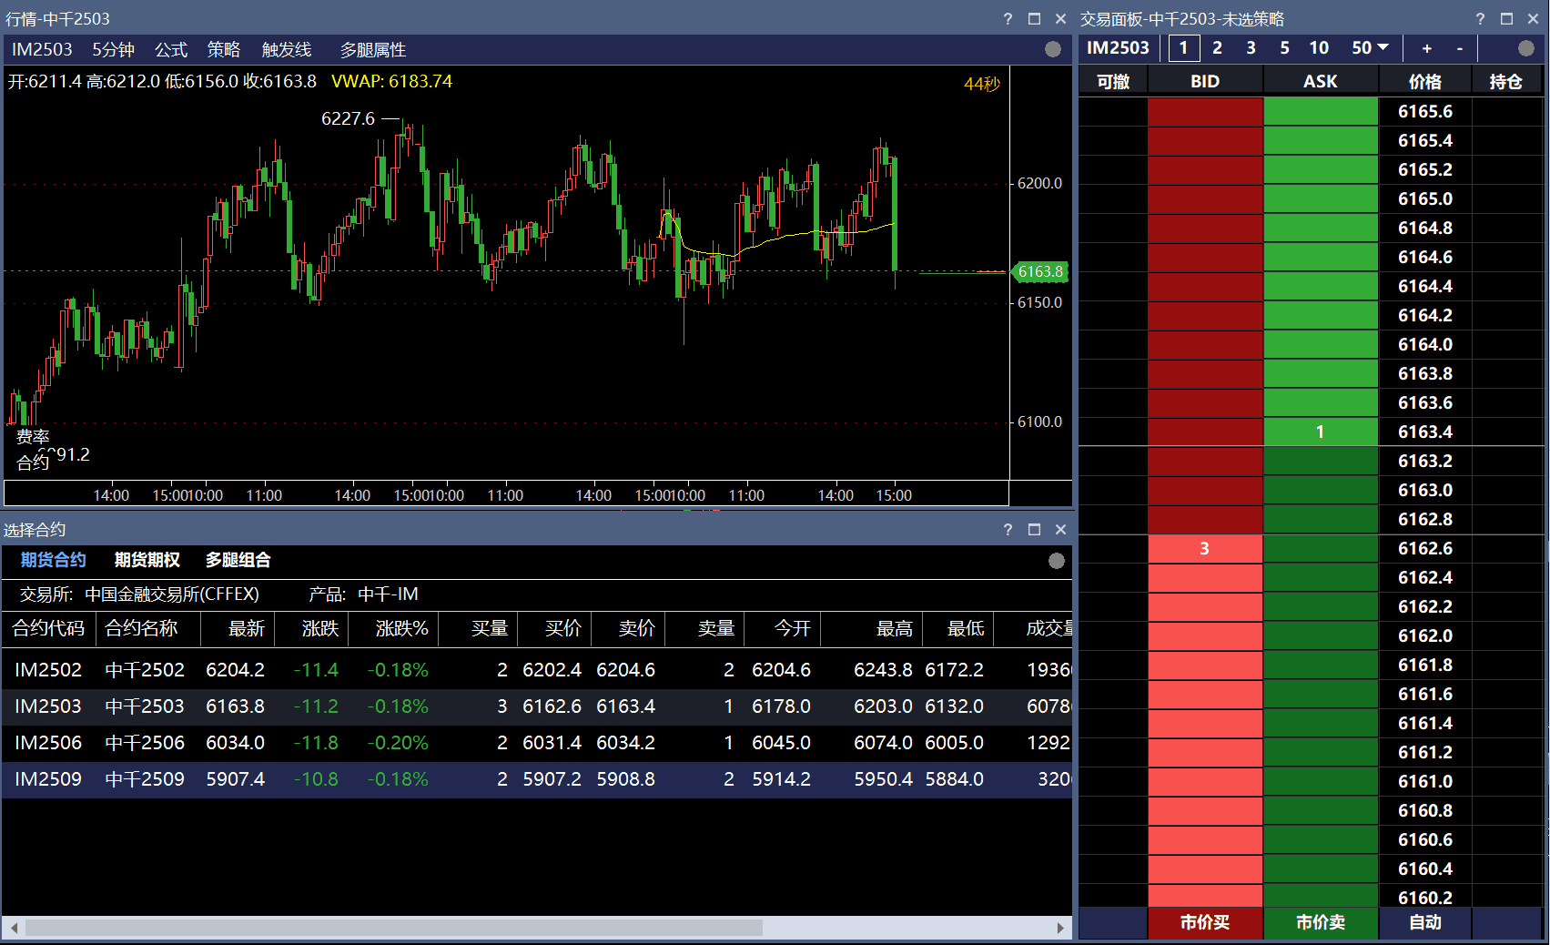
Task: Open the 5分钟 timeframe selector
Action: 113,50
